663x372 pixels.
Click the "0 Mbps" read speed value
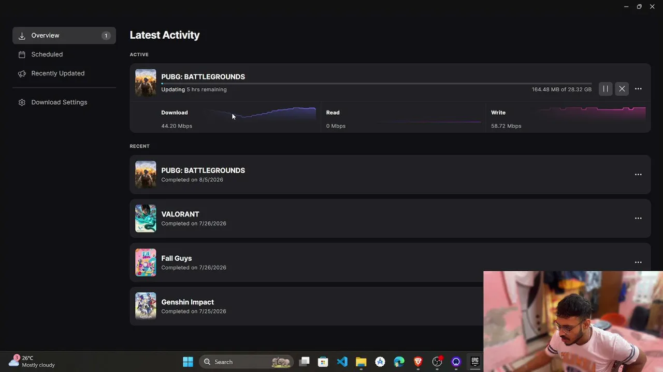click(336, 126)
